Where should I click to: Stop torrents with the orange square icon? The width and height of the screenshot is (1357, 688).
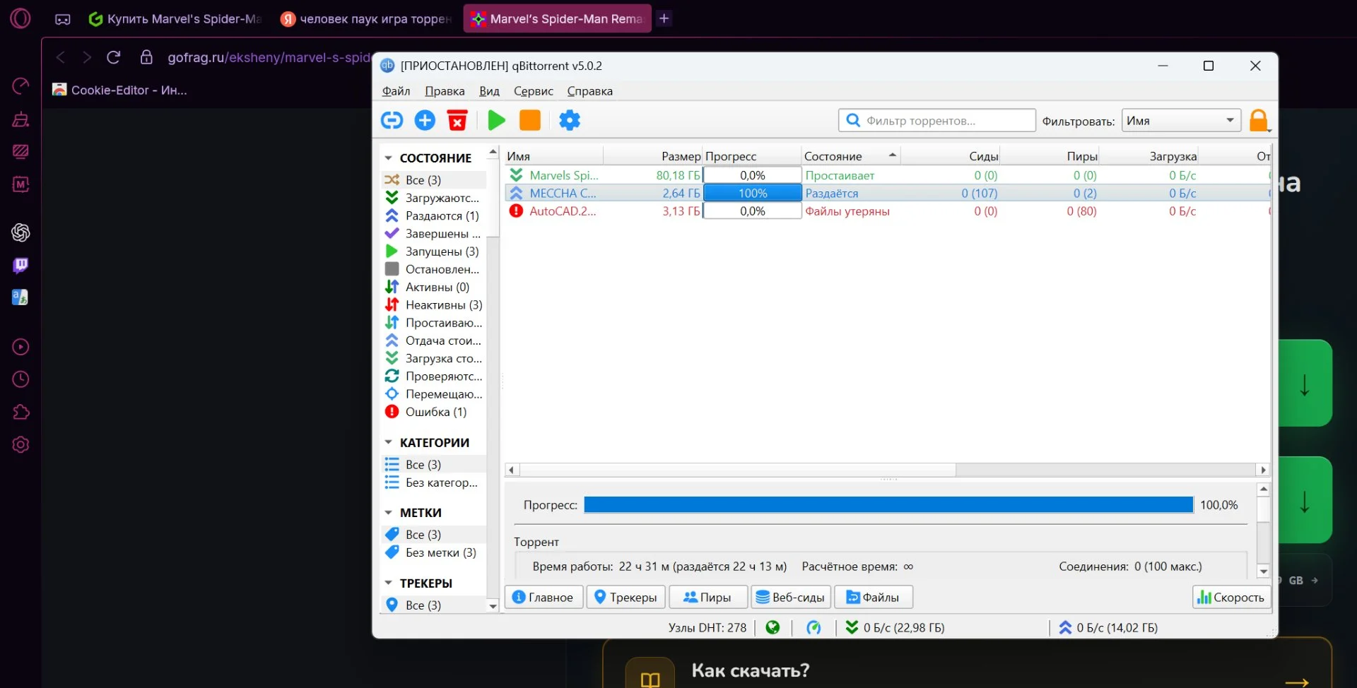point(530,120)
